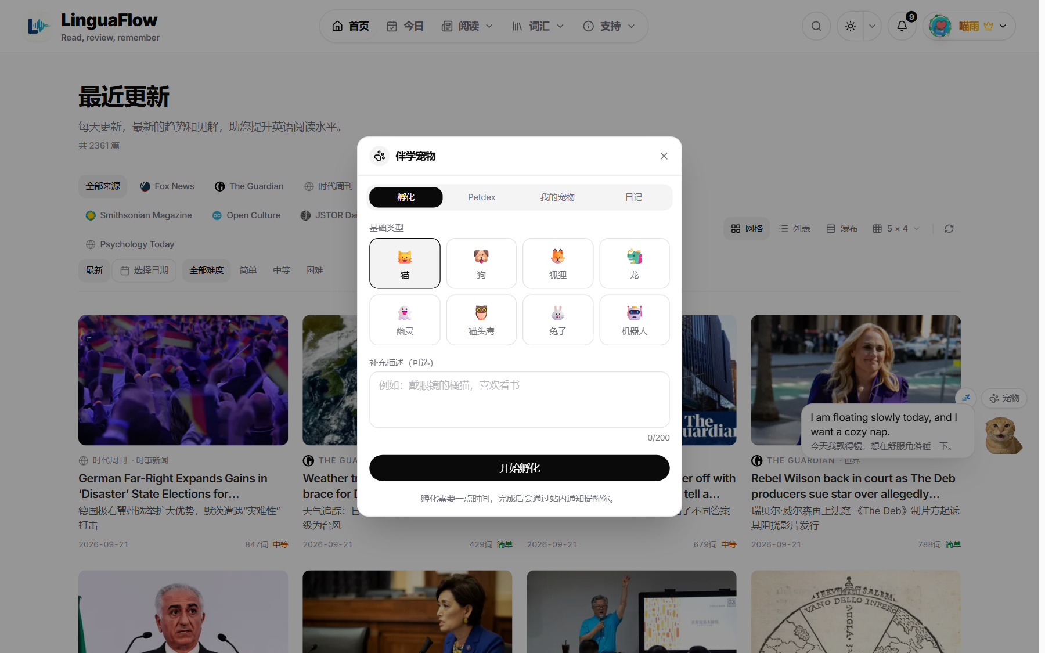1045x653 pixels.
Task: Click the floating cat pet mascot
Action: tap(1004, 435)
